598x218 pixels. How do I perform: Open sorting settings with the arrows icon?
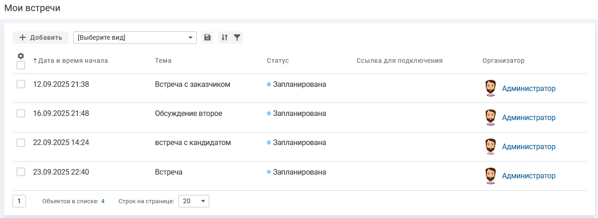[224, 38]
